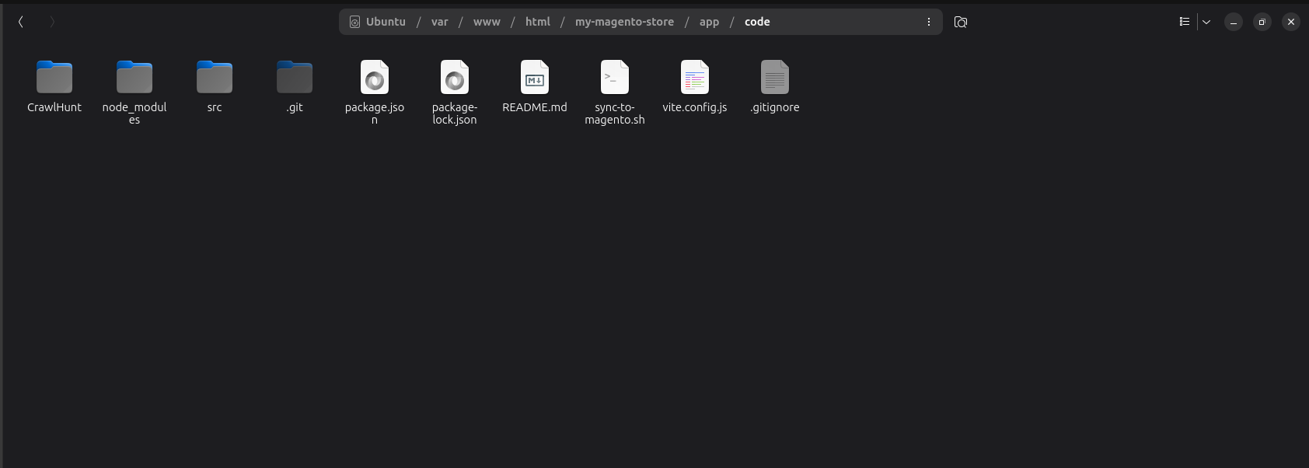This screenshot has height=468, width=1309.
Task: Minimize the file manager window
Action: coord(1234,22)
